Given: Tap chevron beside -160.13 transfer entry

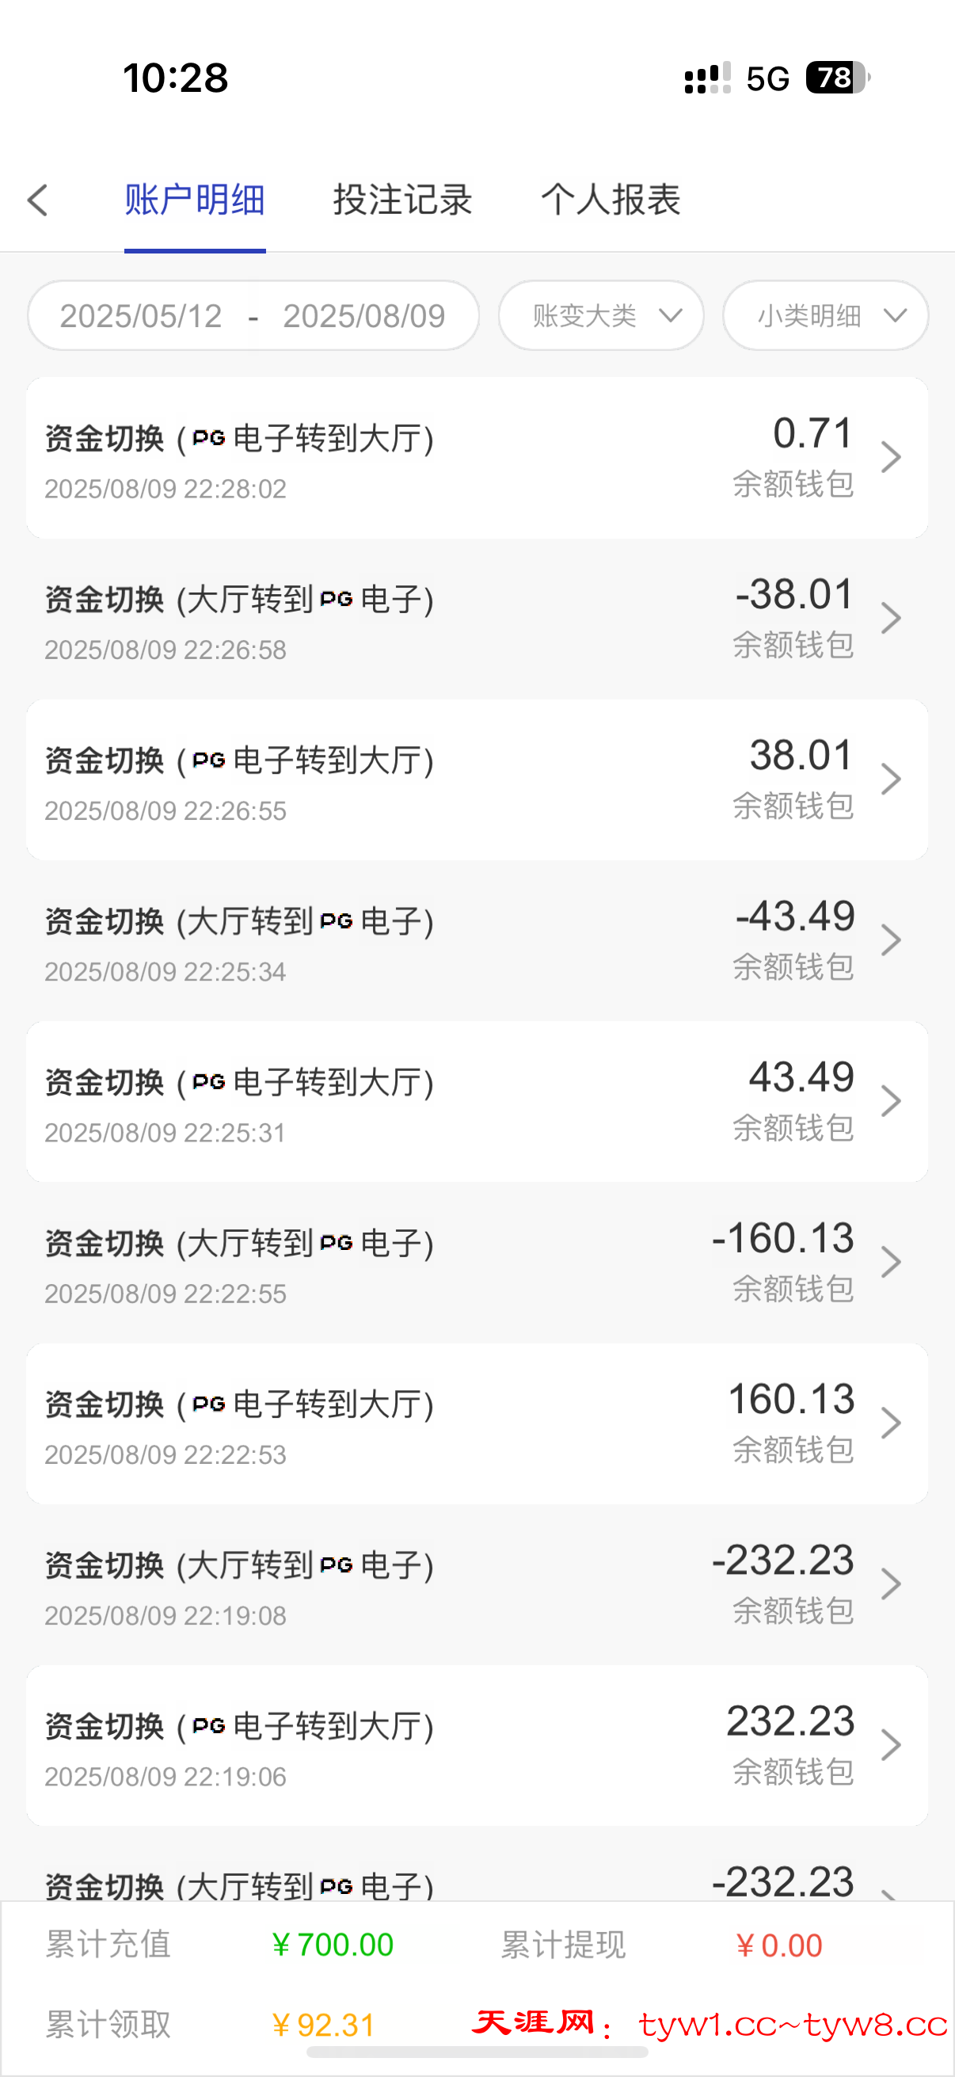Looking at the screenshot, I should tap(891, 1262).
